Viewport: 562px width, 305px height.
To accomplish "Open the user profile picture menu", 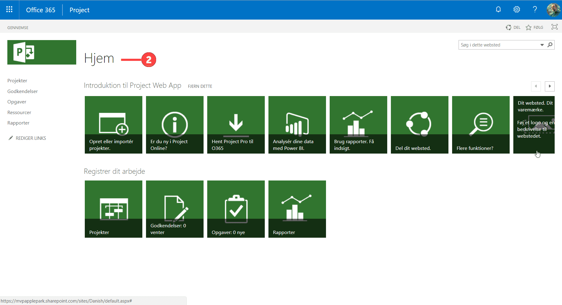I will [553, 10].
